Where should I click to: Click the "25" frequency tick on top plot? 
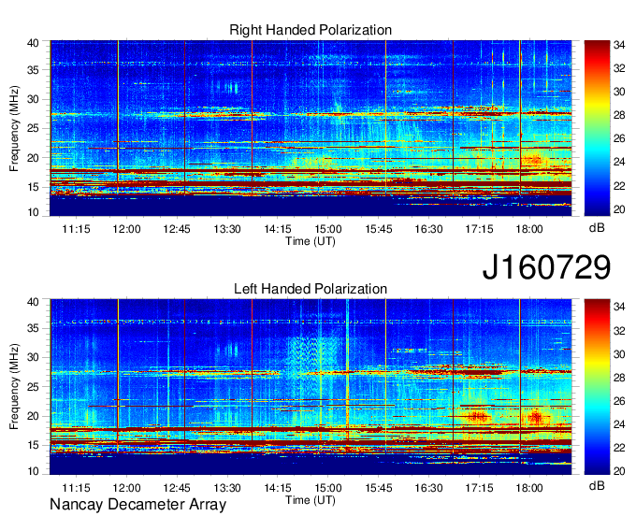[x=33, y=128]
